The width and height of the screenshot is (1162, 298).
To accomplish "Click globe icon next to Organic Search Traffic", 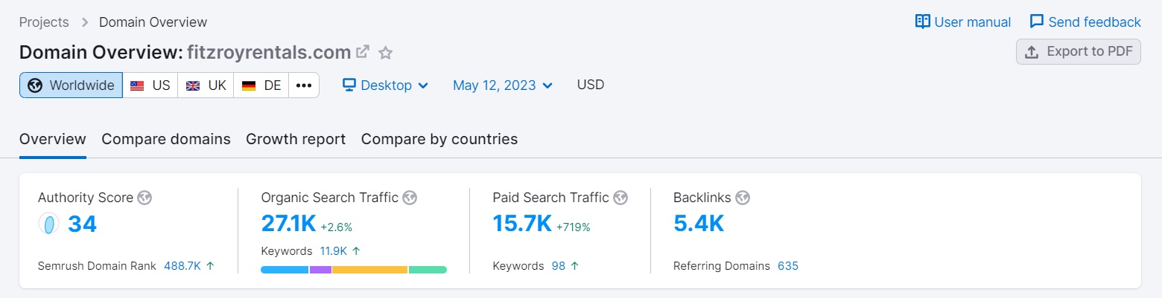I will pos(410,198).
